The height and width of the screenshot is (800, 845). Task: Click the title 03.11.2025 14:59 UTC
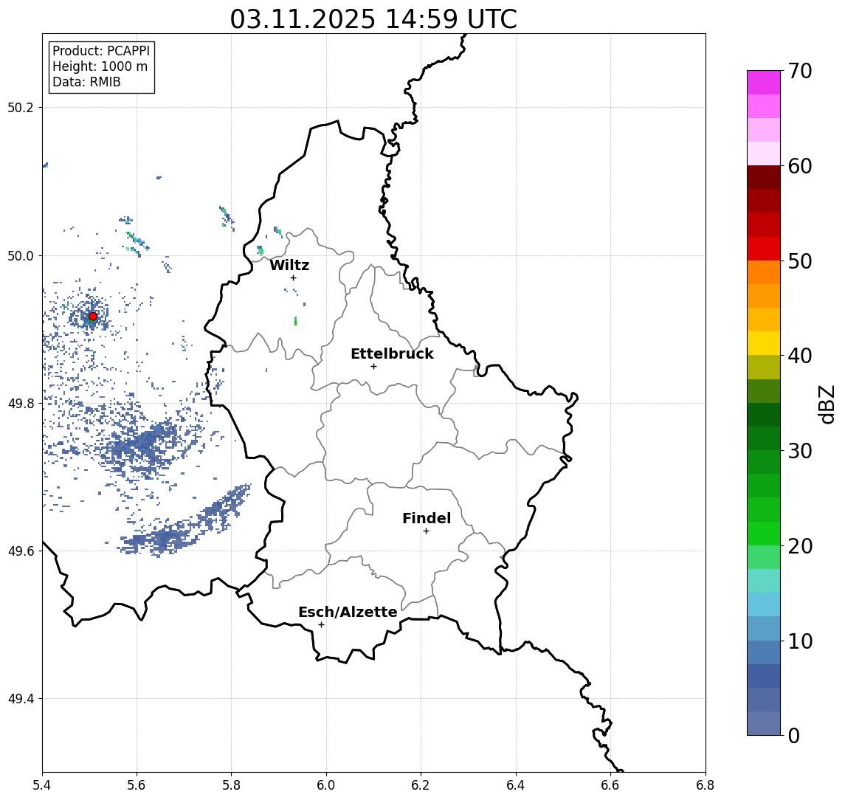373,19
